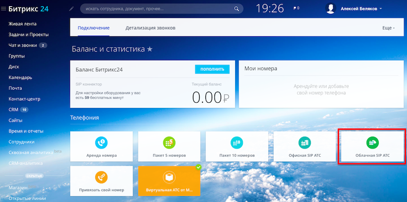
Task: Open the Виртуальная АТС box icon
Action: click(169, 177)
